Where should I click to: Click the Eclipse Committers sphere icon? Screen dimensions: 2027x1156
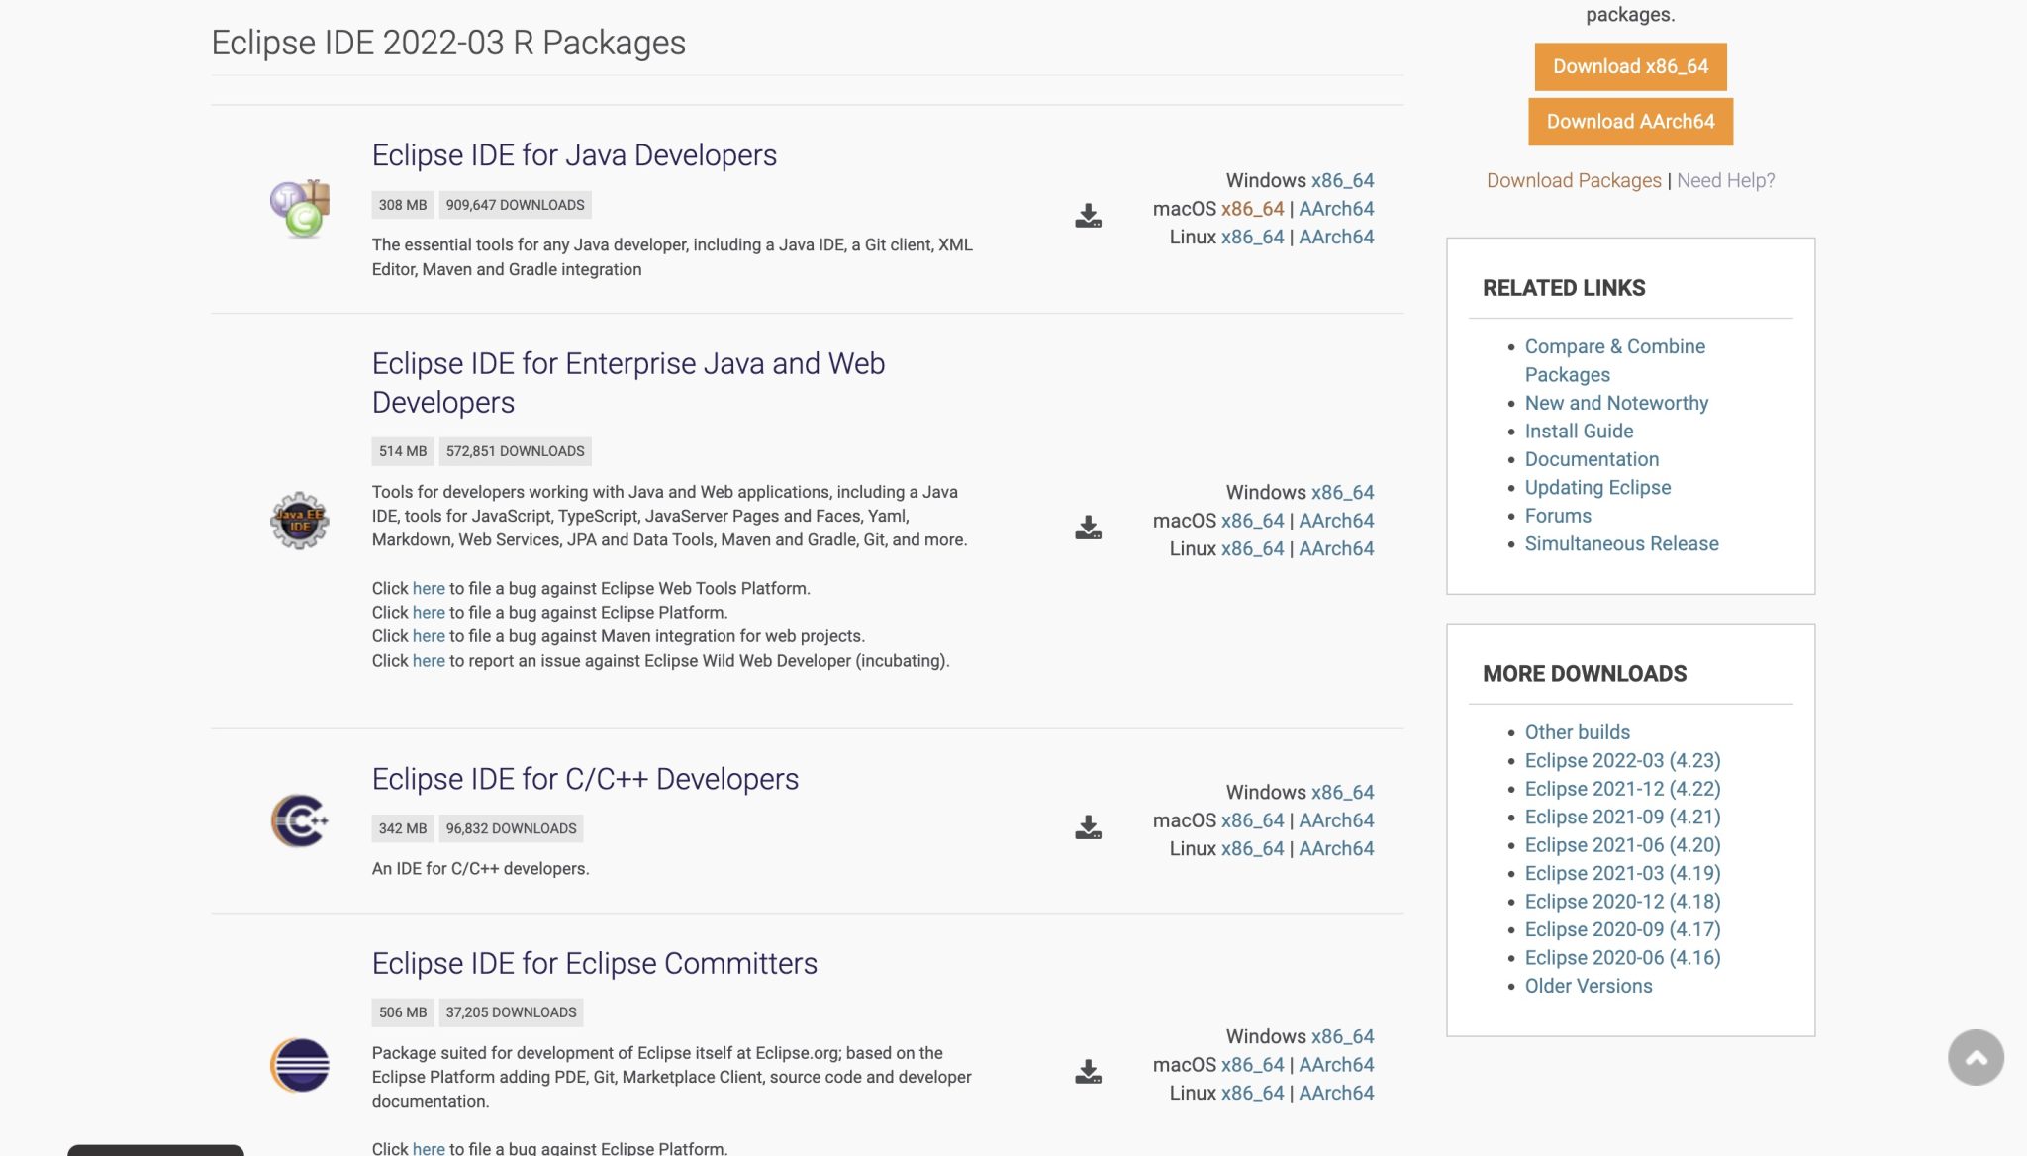300,1065
